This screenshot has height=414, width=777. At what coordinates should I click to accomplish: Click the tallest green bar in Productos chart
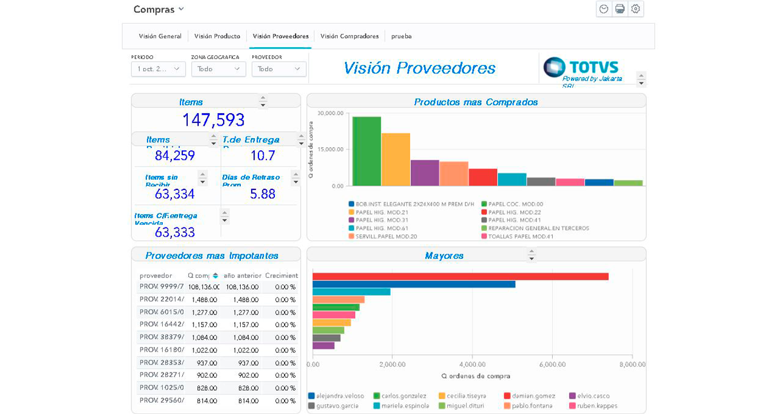(367, 151)
